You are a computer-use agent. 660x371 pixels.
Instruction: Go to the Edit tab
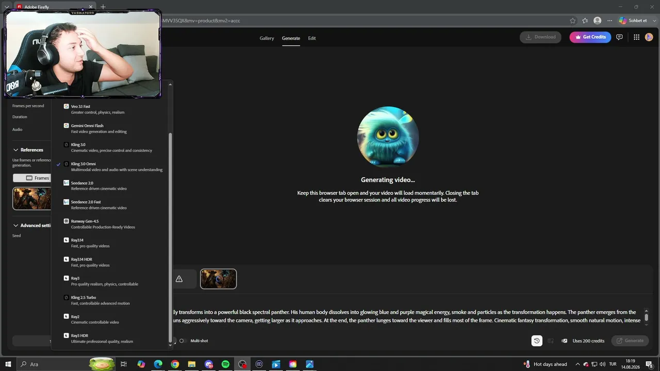312,38
